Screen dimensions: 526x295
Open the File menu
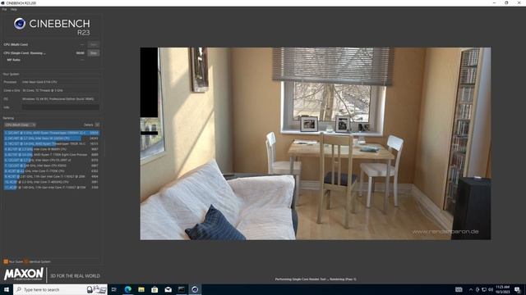coord(4,9)
